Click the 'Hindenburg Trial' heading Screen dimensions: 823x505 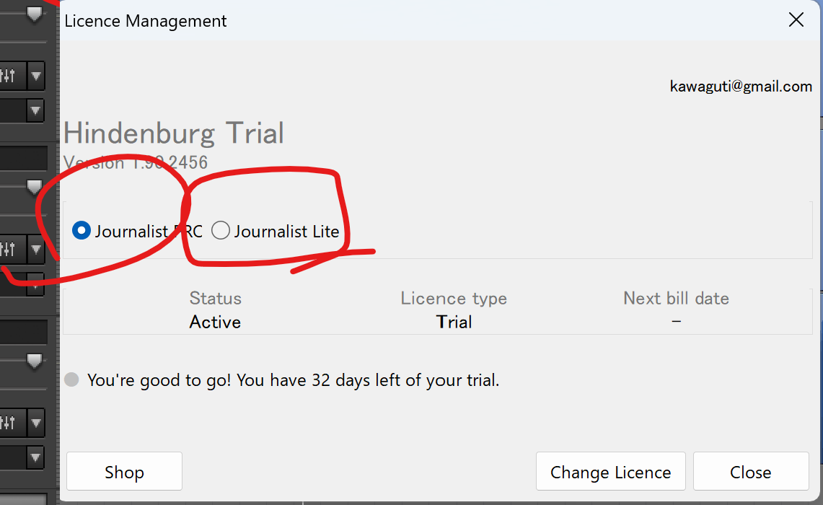pos(174,133)
